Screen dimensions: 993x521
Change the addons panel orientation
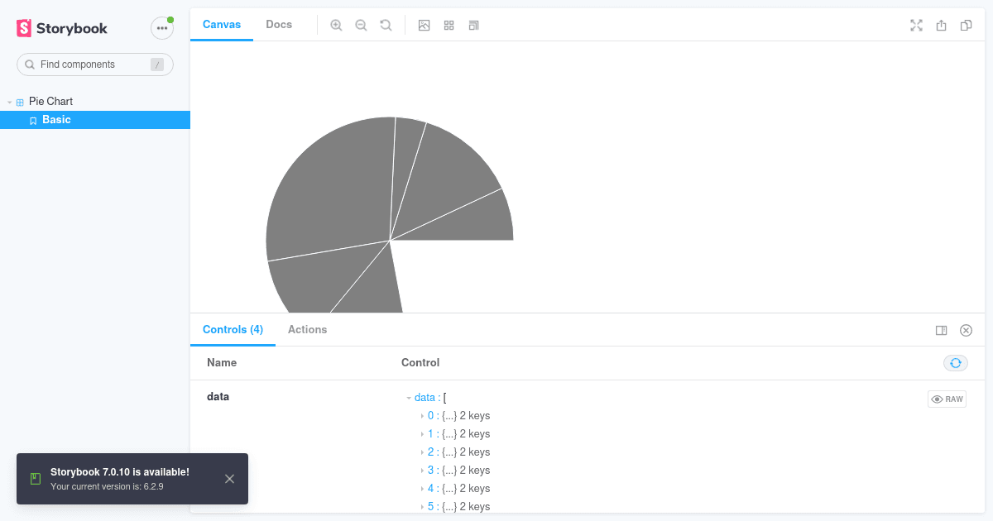pos(941,329)
